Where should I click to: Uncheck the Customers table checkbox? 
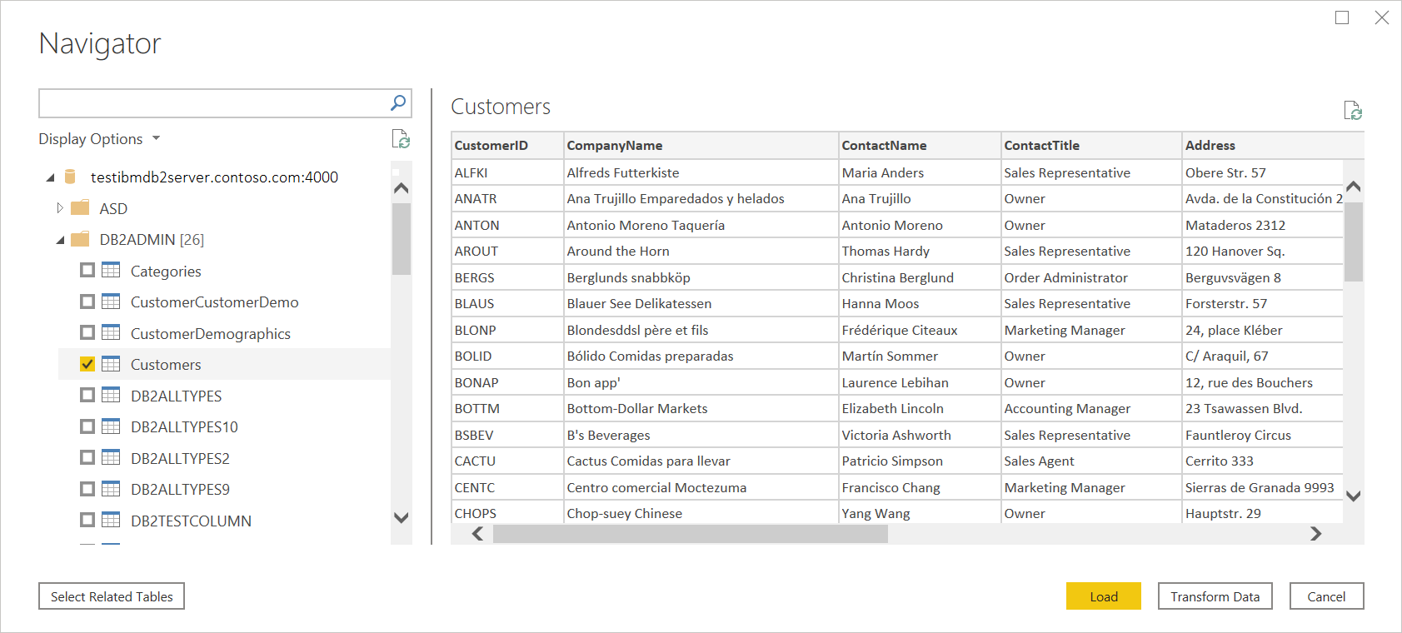click(x=87, y=364)
